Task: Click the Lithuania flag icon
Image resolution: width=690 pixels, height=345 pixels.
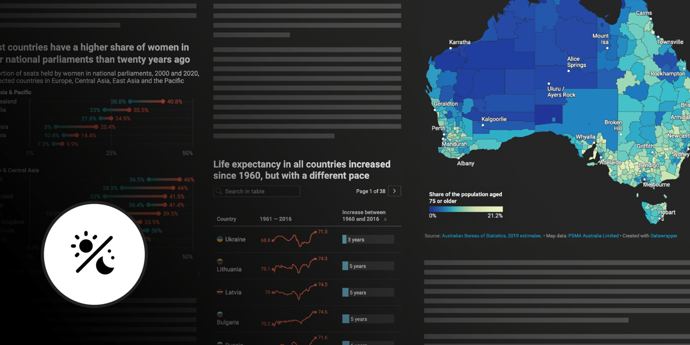Action: click(x=220, y=262)
